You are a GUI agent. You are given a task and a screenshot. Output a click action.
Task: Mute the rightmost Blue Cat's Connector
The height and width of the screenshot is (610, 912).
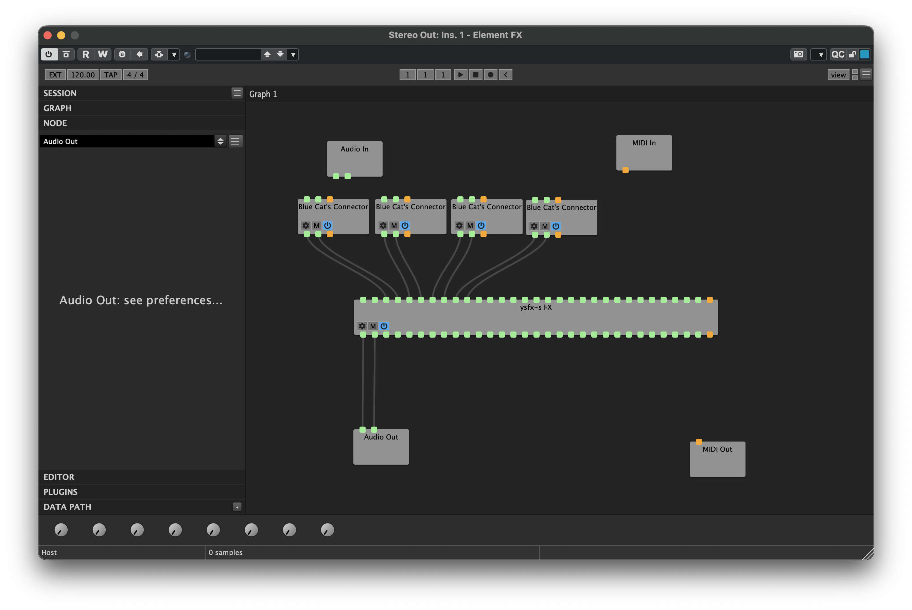(x=545, y=227)
